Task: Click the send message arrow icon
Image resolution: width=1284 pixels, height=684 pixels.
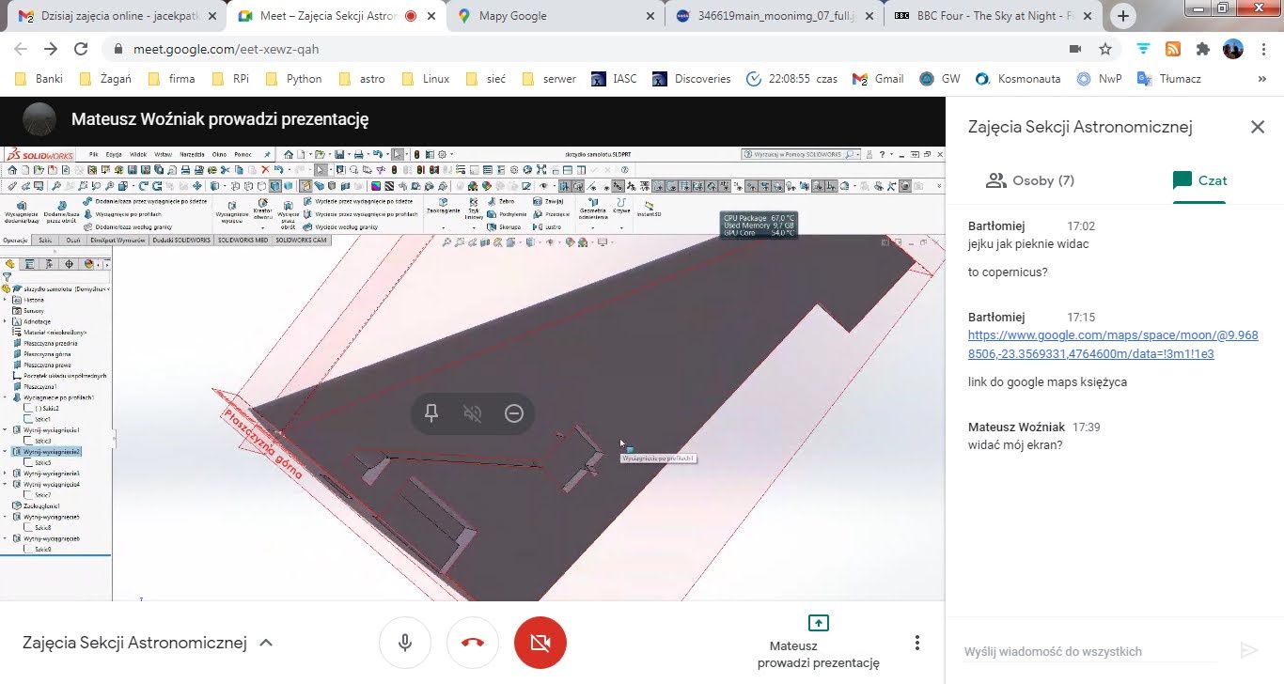Action: 1248,651
